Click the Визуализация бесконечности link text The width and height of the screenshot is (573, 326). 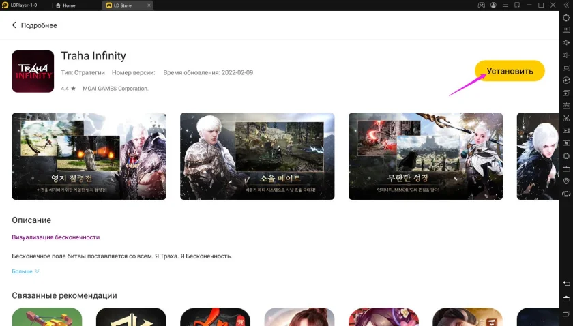(55, 237)
